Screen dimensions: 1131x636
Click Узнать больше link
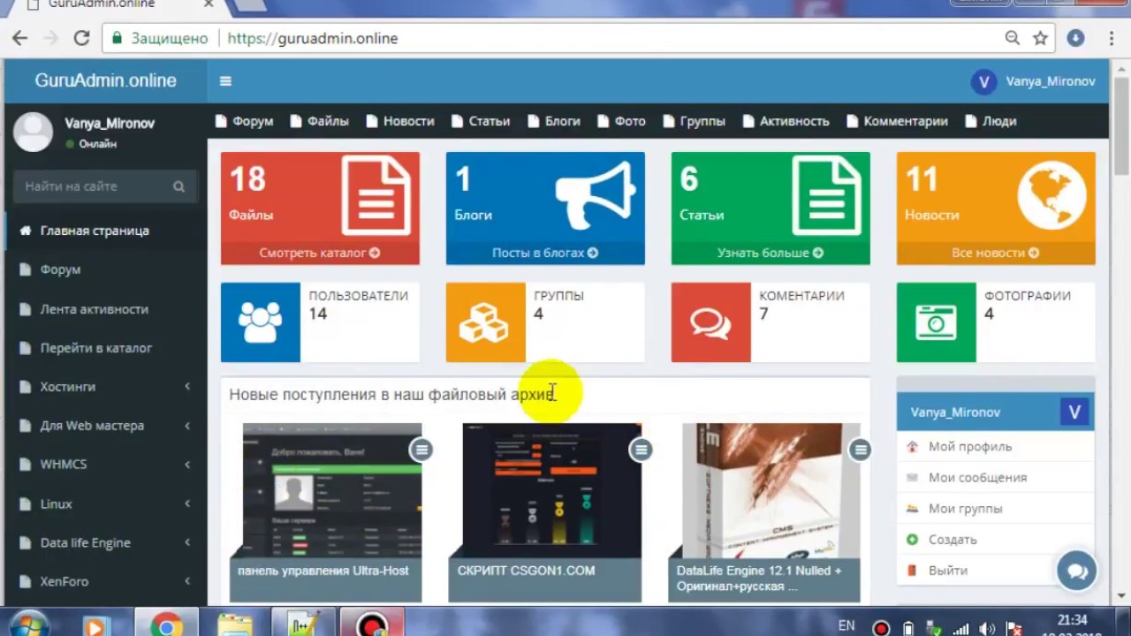[770, 253]
